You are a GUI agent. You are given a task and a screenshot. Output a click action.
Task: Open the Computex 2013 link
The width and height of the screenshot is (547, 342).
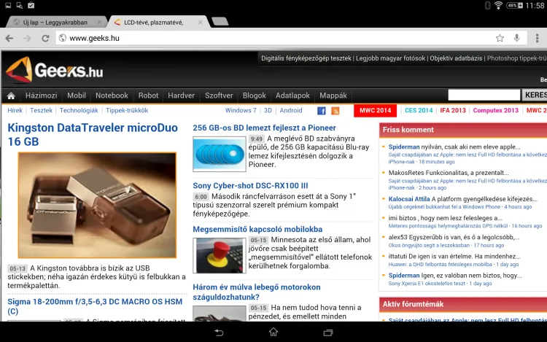496,111
